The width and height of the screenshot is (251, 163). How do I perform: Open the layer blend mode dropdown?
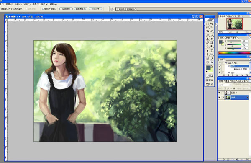click(x=225, y=85)
